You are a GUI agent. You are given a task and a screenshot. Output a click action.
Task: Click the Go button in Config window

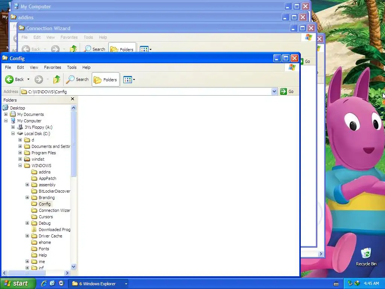pos(287,92)
